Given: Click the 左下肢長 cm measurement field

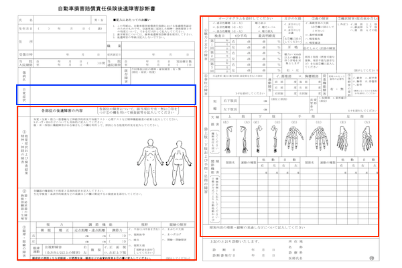Looking at the screenshot, I should click(254, 109).
